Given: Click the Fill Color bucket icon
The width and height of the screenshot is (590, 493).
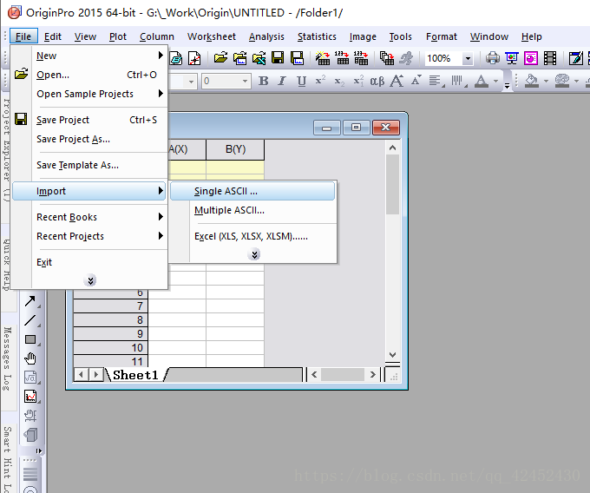Looking at the screenshot, I should 531,81.
